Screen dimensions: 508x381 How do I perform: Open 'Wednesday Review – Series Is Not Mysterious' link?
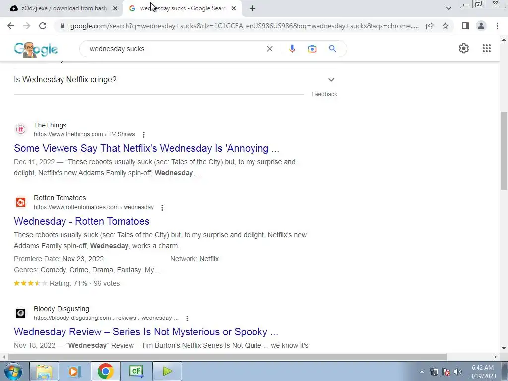[x=146, y=332]
